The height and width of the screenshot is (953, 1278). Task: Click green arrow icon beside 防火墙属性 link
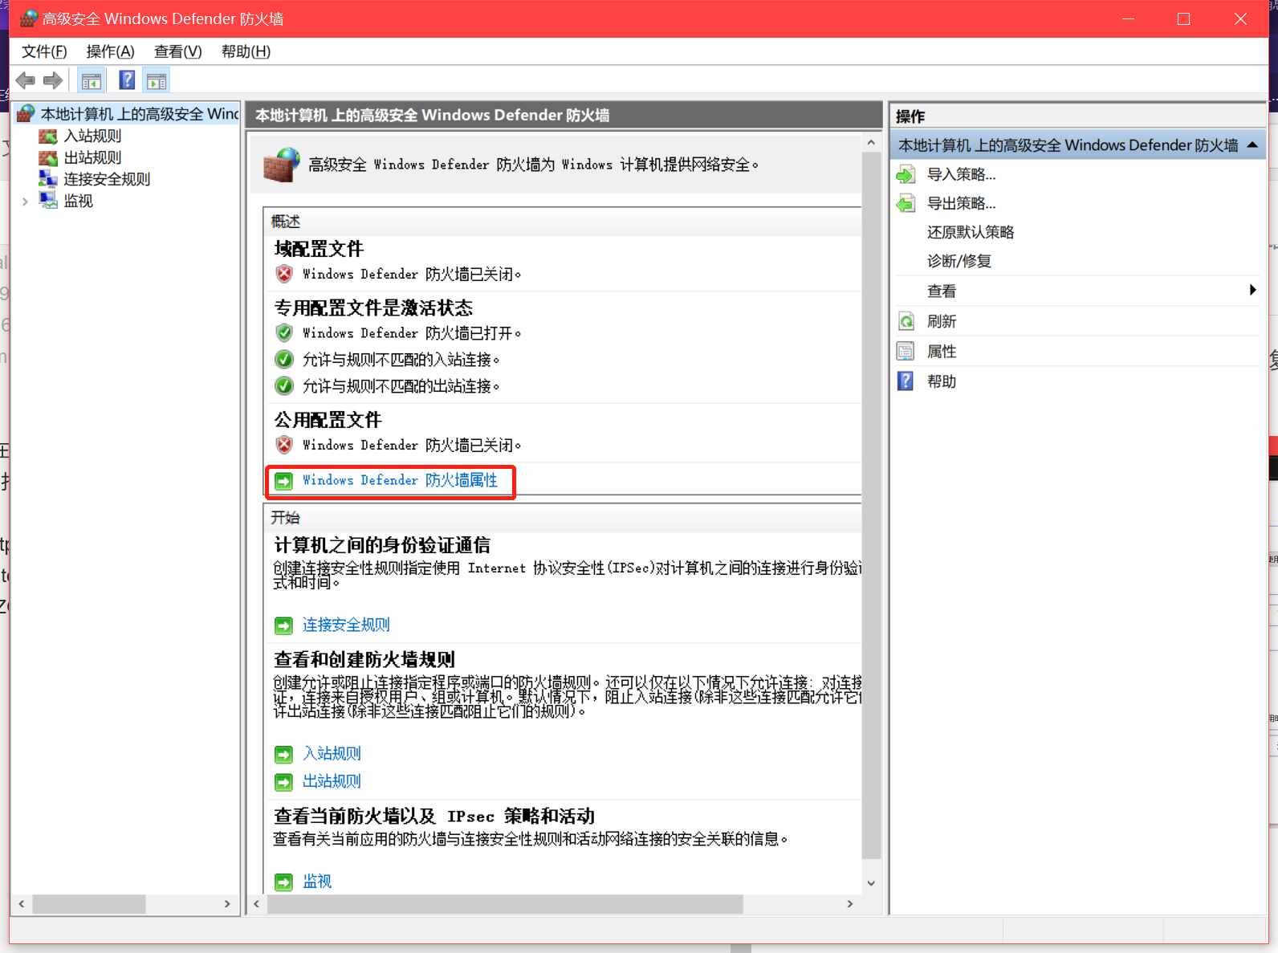click(x=283, y=481)
